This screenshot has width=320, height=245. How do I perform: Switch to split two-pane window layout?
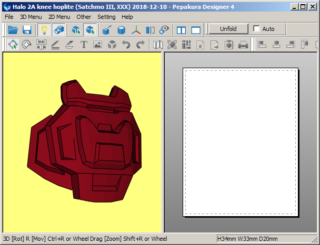click(182, 30)
